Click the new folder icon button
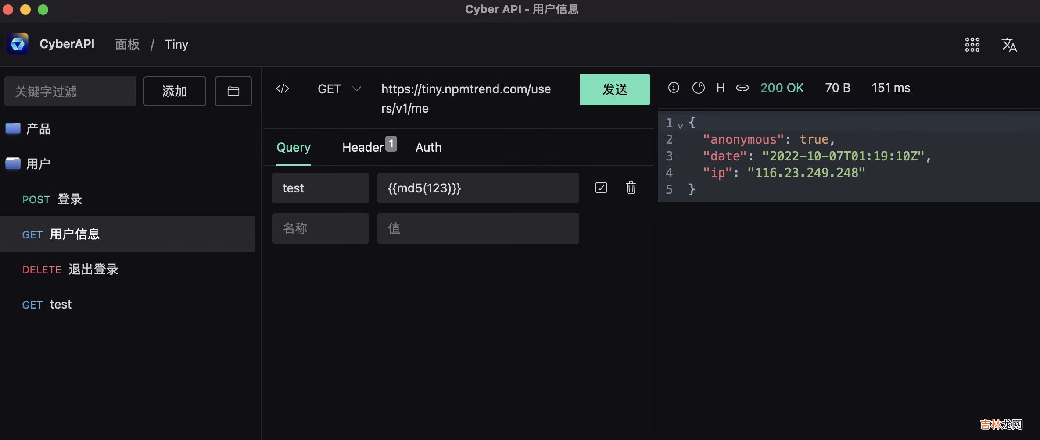The width and height of the screenshot is (1040, 440). (233, 91)
